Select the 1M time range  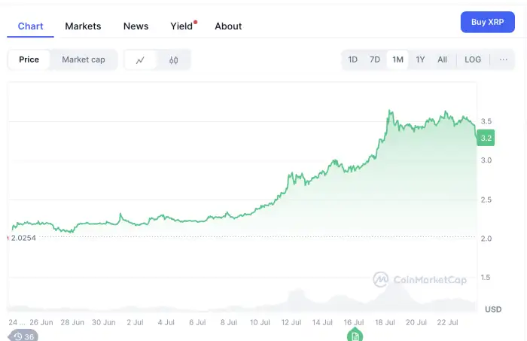(x=398, y=59)
